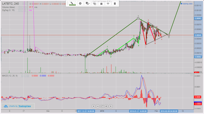Toggle visibility of the MACD indicator

(22, 76)
